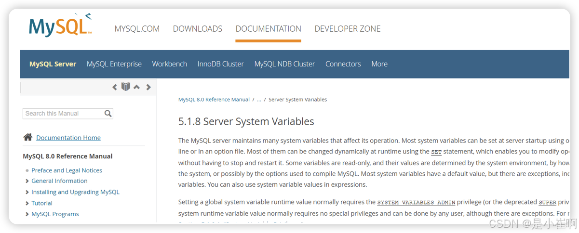Go to next page arrow icon
579x233 pixels.
click(148, 87)
